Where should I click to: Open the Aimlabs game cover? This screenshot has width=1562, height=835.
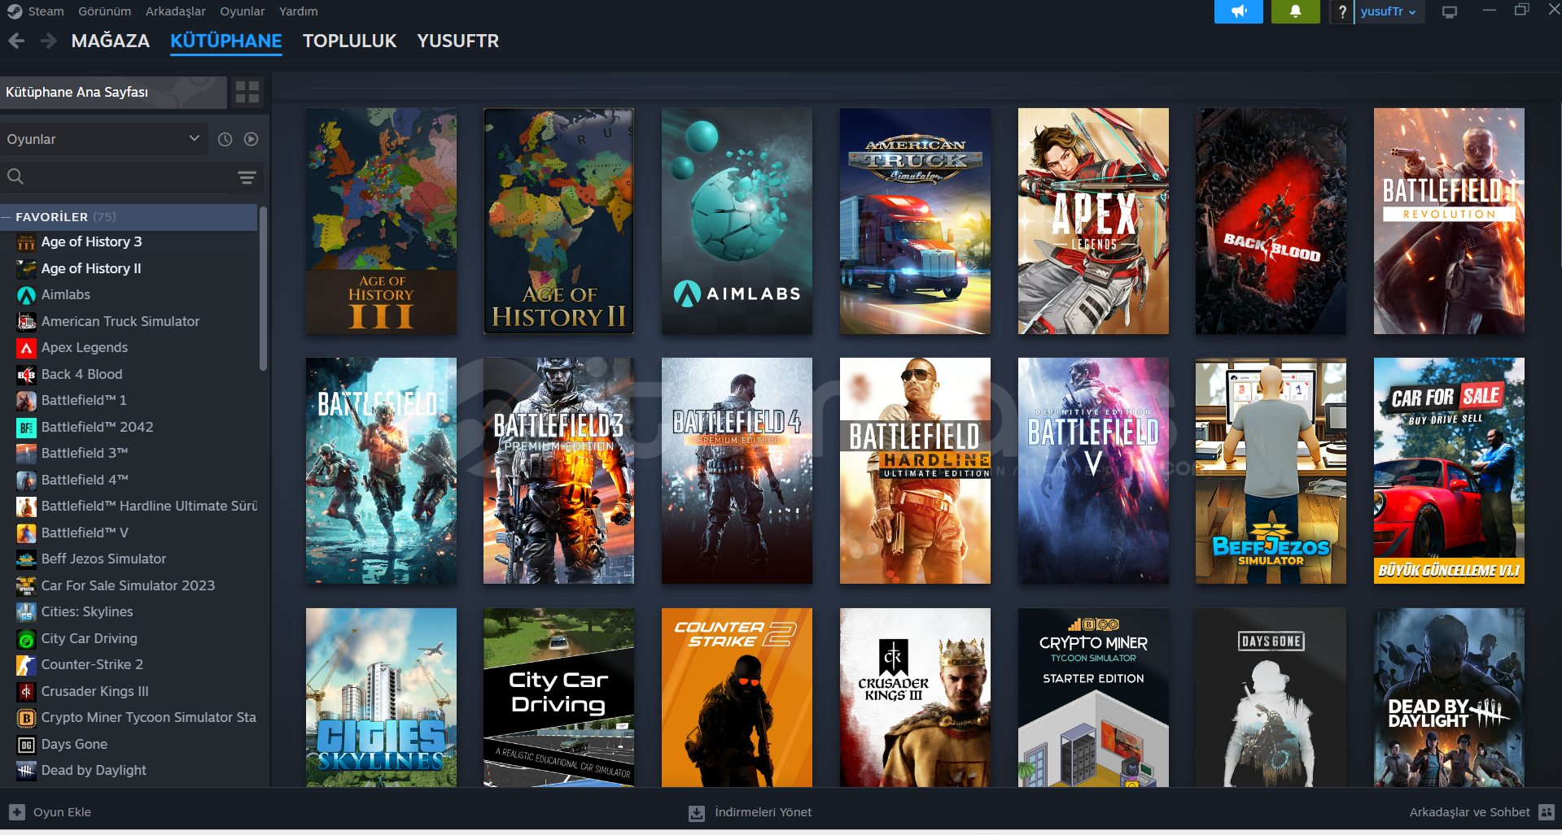[737, 221]
